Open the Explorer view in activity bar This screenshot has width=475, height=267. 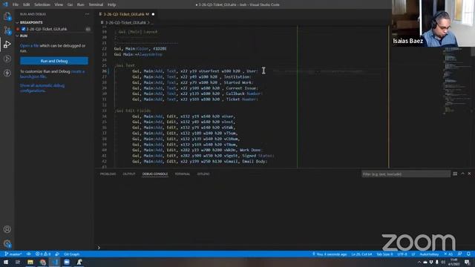pos(7,16)
